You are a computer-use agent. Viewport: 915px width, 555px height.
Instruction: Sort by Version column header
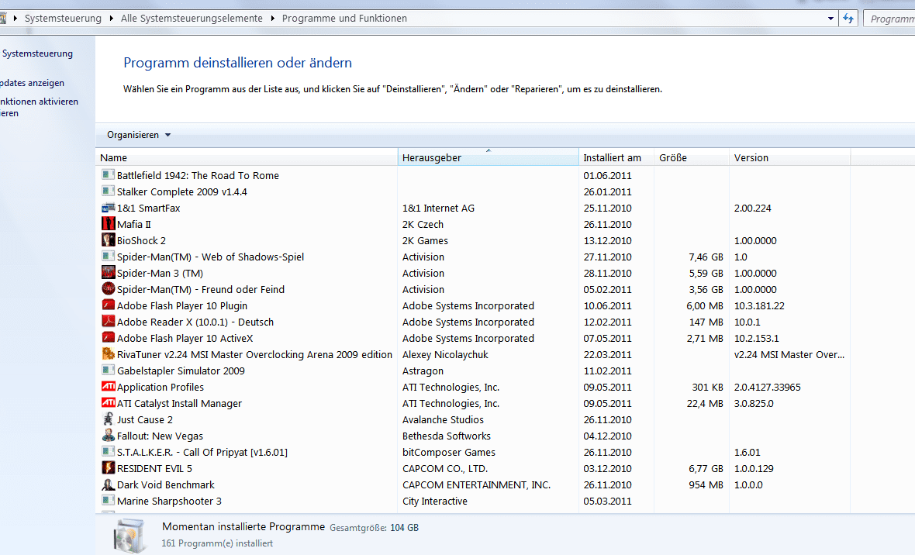789,157
